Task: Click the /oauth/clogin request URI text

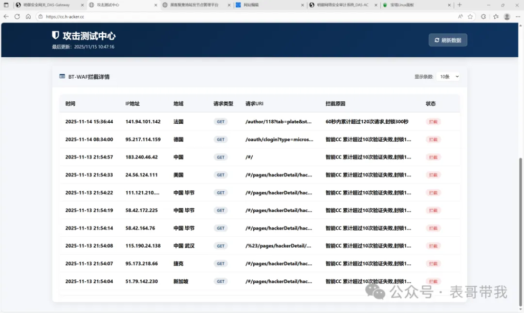Action: (x=278, y=140)
